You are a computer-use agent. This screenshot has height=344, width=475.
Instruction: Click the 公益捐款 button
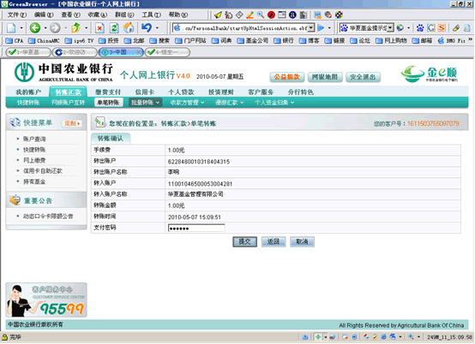click(x=286, y=77)
